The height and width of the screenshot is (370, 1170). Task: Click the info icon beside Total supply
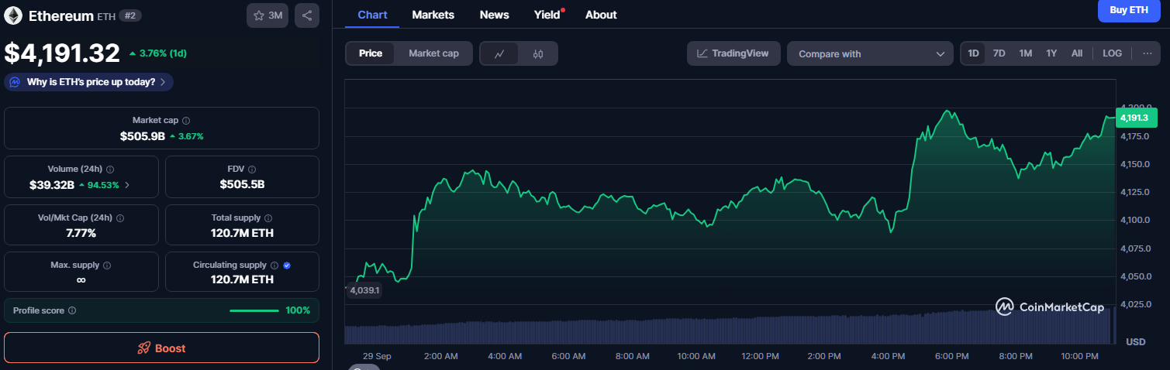pyautogui.click(x=268, y=218)
